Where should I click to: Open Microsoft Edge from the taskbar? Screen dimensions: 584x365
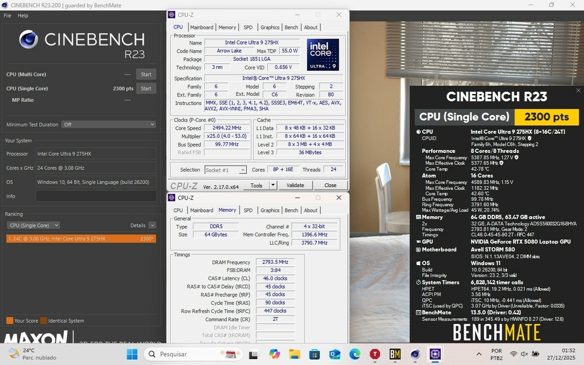coord(354,354)
